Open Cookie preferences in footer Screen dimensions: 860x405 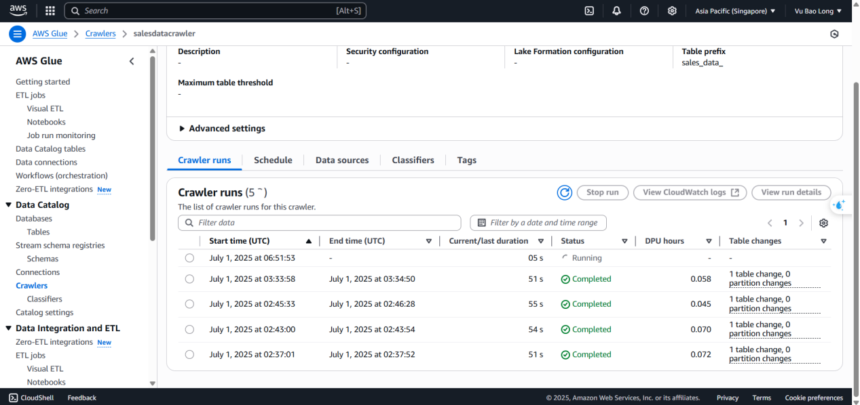click(x=814, y=398)
